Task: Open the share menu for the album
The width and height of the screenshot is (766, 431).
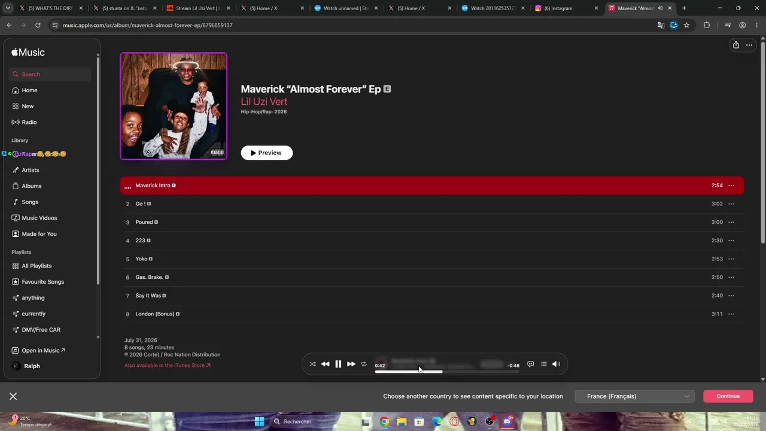Action: pos(736,45)
